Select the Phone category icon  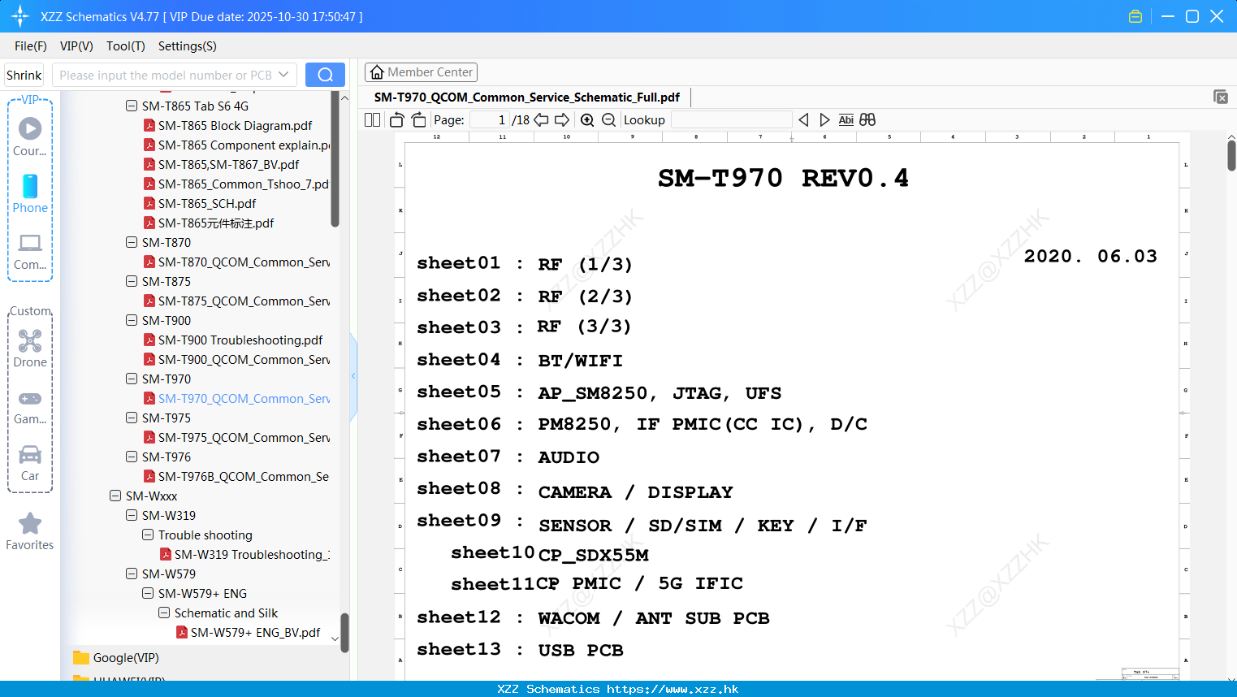point(30,193)
